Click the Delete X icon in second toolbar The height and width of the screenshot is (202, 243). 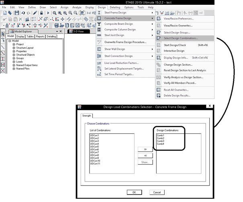coord(20,19)
